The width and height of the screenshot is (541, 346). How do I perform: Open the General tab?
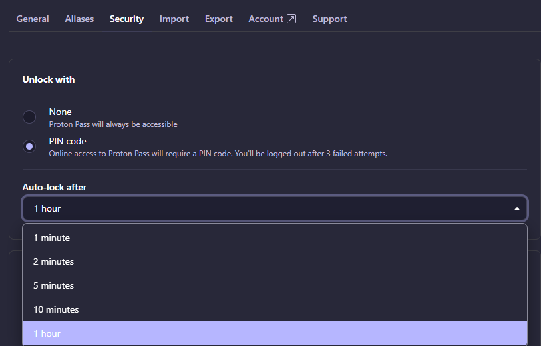[x=33, y=19]
